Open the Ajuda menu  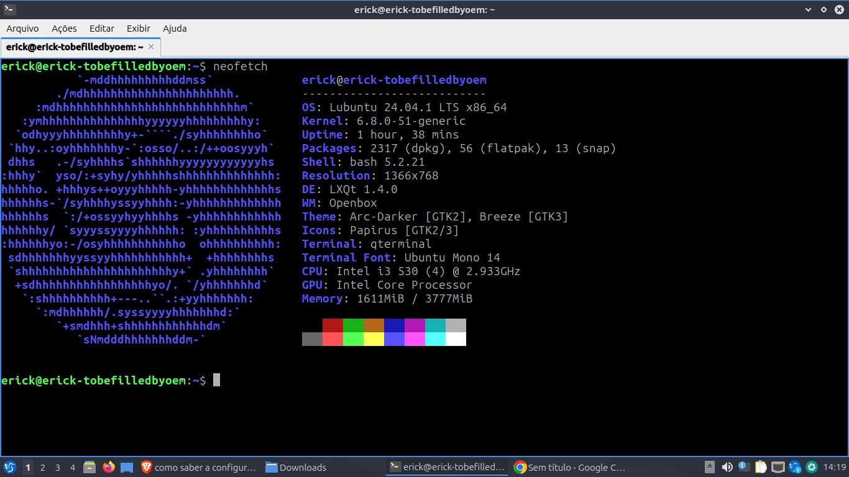[x=175, y=29]
